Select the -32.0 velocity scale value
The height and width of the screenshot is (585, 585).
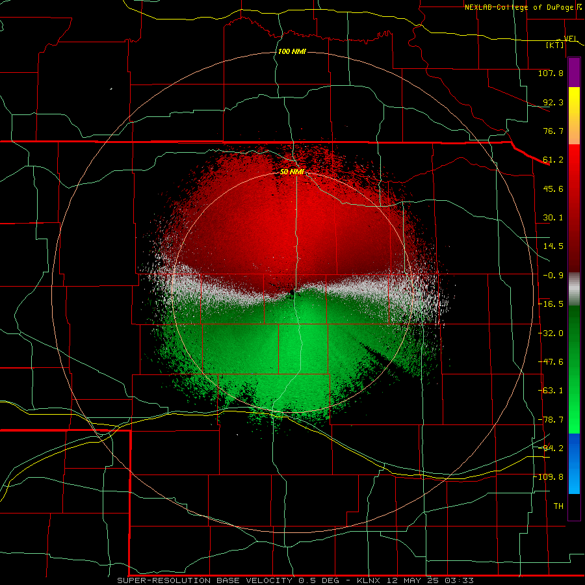(x=551, y=333)
